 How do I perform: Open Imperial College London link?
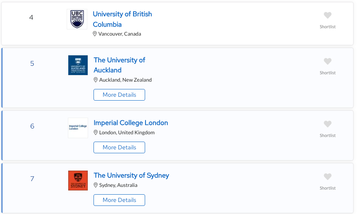tap(131, 123)
